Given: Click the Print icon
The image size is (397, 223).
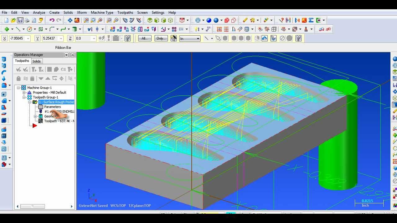Looking at the screenshot, I should pyautogui.click(x=27, y=20).
